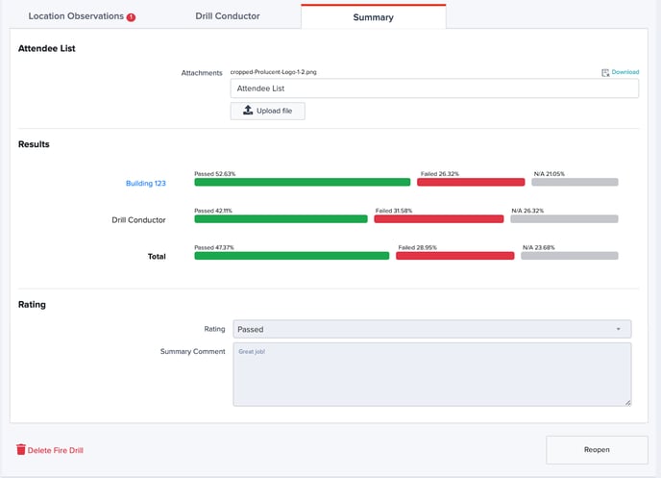Click the Upload file button
This screenshot has height=478, width=661.
268,111
